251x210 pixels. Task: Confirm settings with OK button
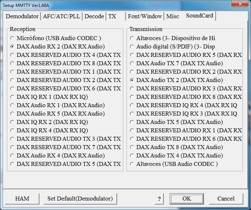(187, 199)
